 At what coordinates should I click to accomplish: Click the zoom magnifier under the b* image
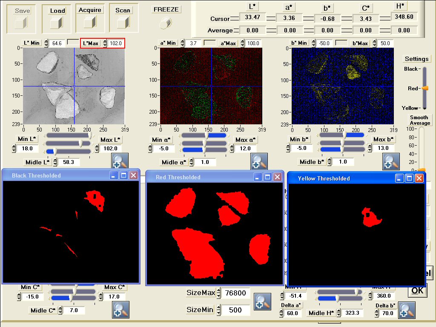coord(390,161)
